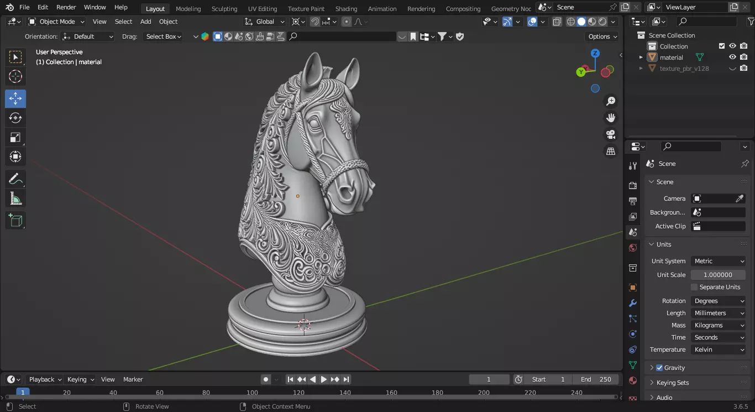This screenshot has width=755, height=412.
Task: Open the Unit System Metric dropdown
Action: point(719,261)
